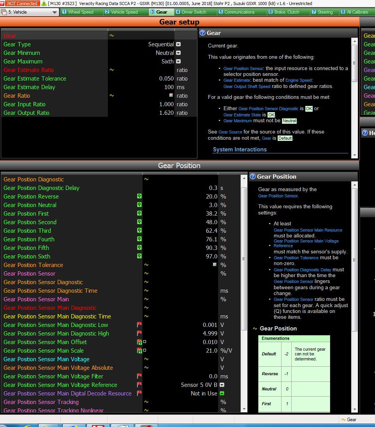Image resolution: width=375 pixels, height=427 pixels.
Task: Open the table icon for Gear Position Tolerance
Action: coord(215,264)
